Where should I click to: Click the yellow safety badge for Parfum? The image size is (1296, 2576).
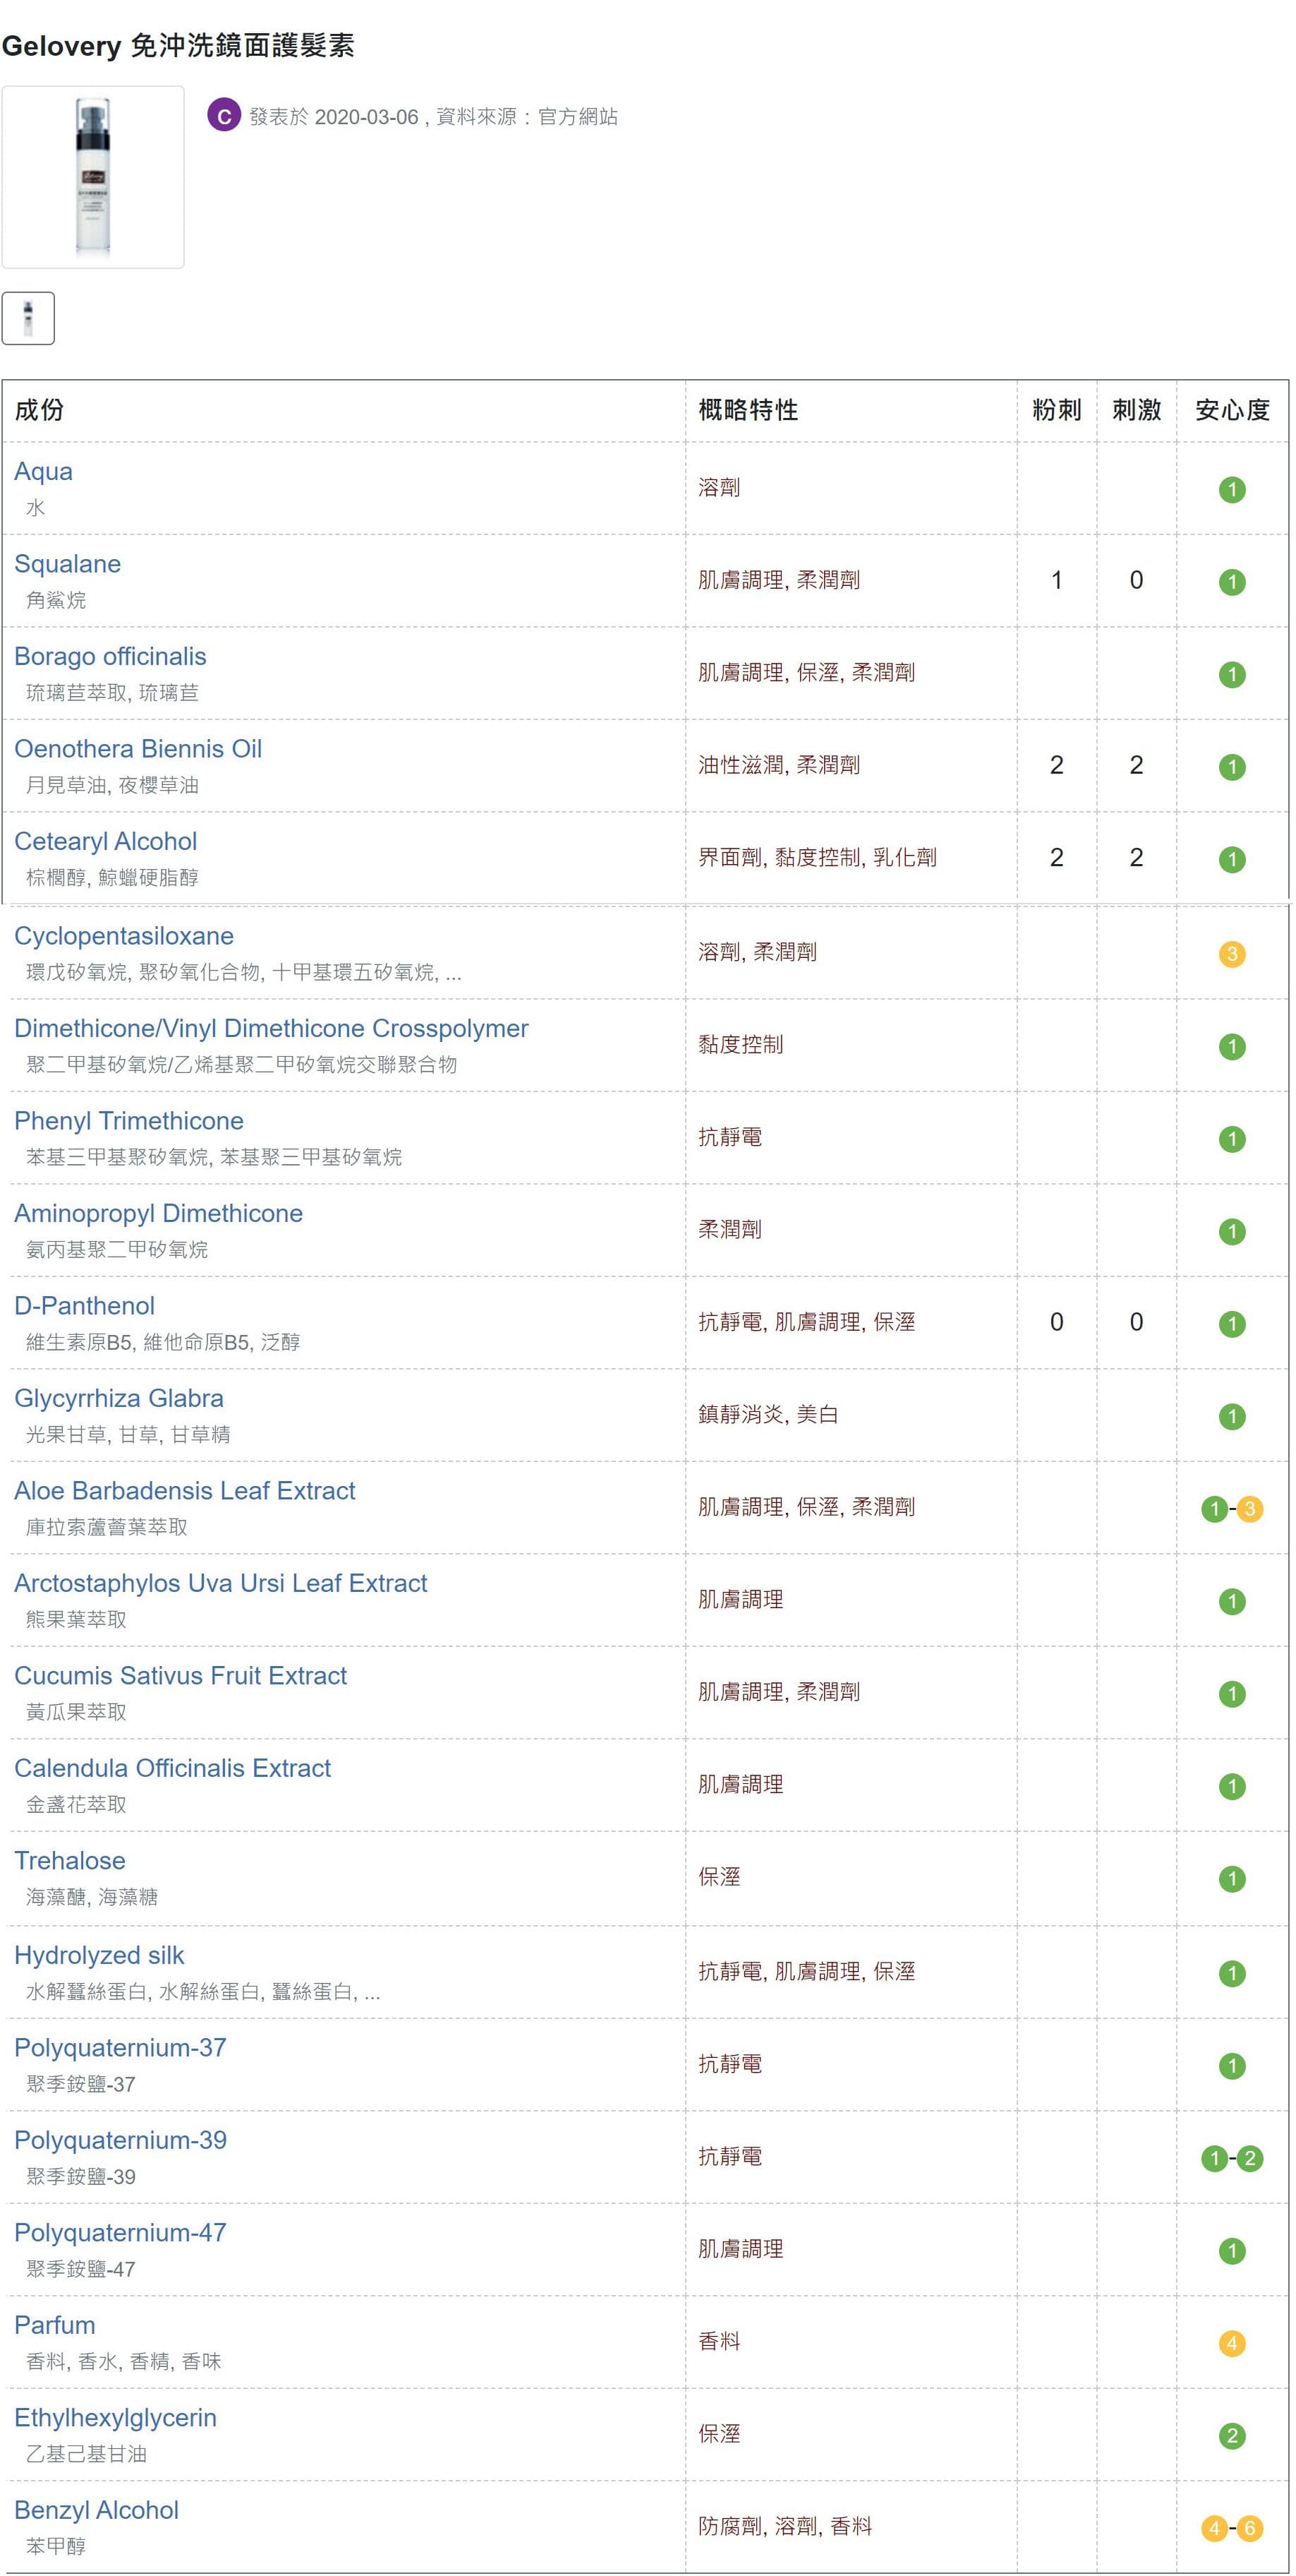(x=1231, y=2343)
